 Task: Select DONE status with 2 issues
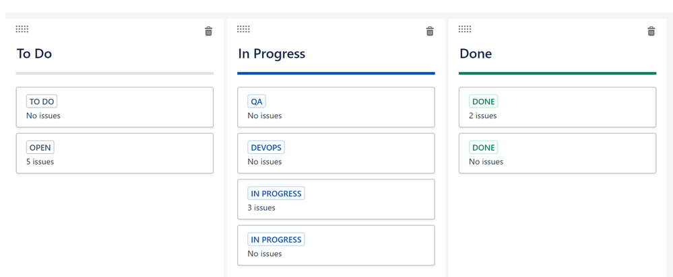(558, 107)
